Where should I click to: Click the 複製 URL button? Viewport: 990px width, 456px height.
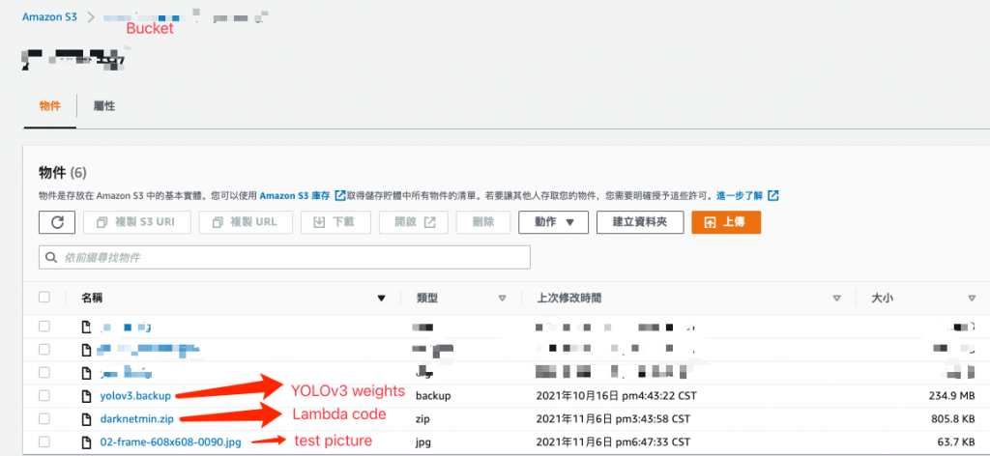(247, 222)
